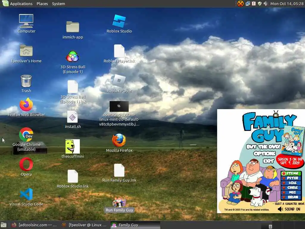Screen dimensions: 305x229
Task: Select 3D Stress Ball (Episode 1) icon
Action: (73, 56)
